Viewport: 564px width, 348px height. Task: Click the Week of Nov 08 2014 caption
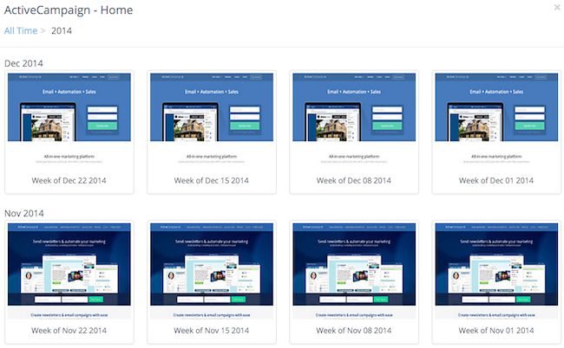pyautogui.click(x=354, y=331)
